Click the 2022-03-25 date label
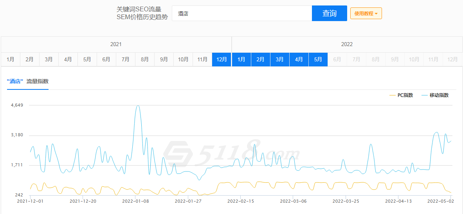This screenshot has width=463, height=214. pos(346,201)
